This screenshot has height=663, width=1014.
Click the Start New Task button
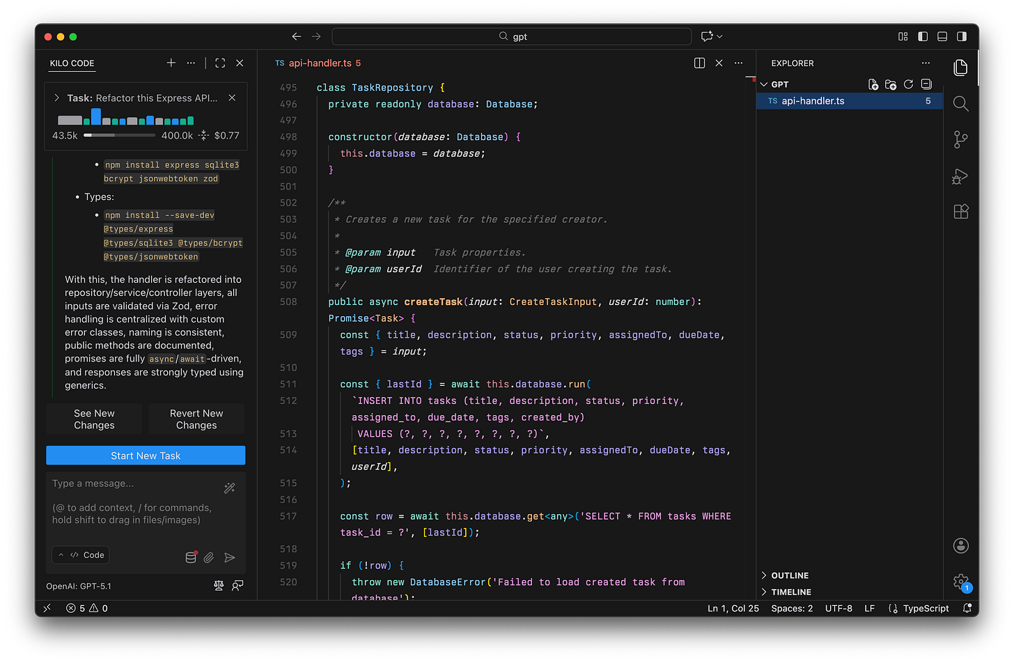(146, 455)
